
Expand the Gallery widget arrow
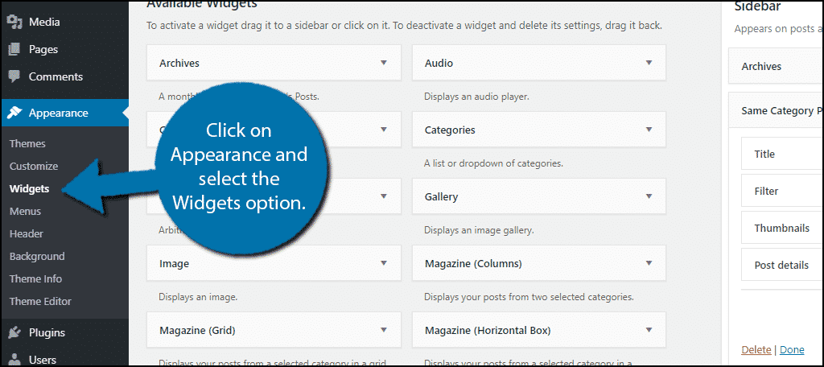pos(649,196)
